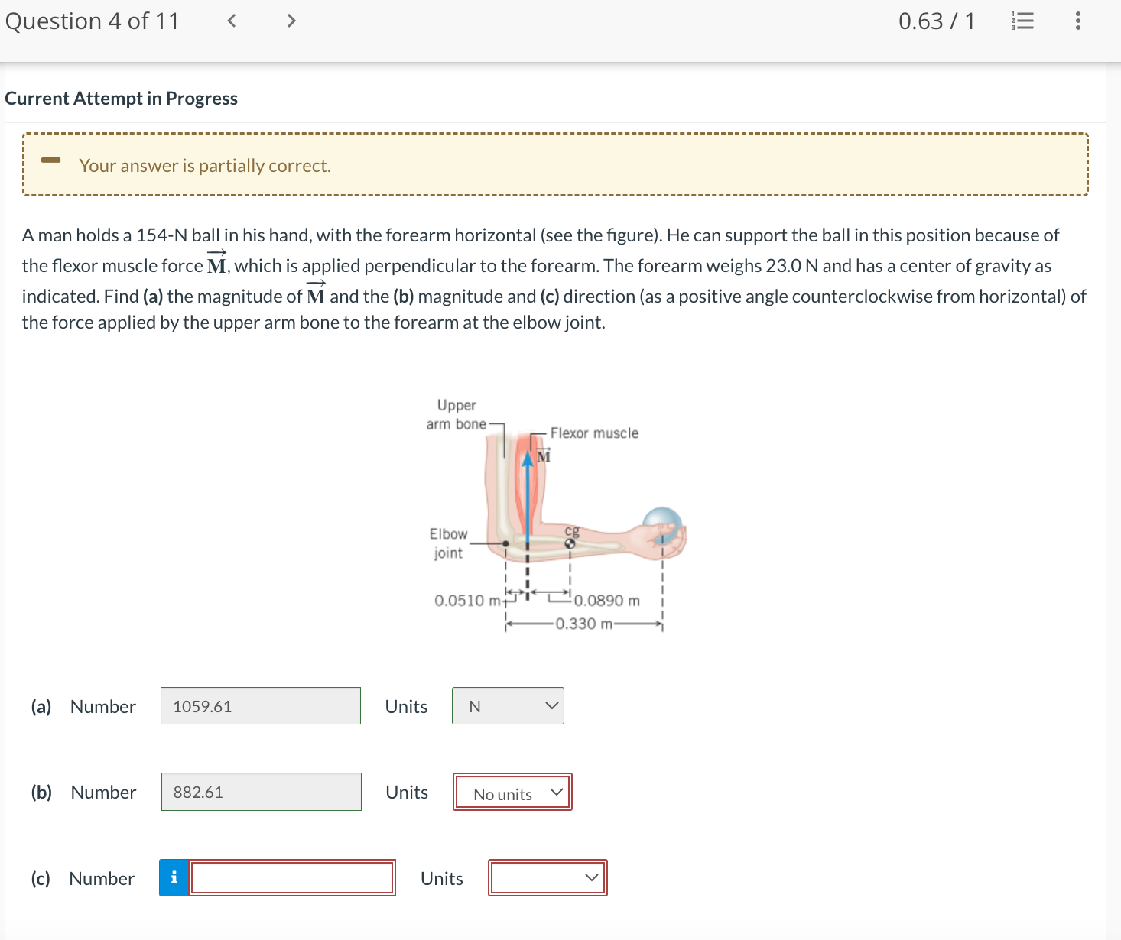
Task: Click the '(c) Number' label
Action: 83,879
